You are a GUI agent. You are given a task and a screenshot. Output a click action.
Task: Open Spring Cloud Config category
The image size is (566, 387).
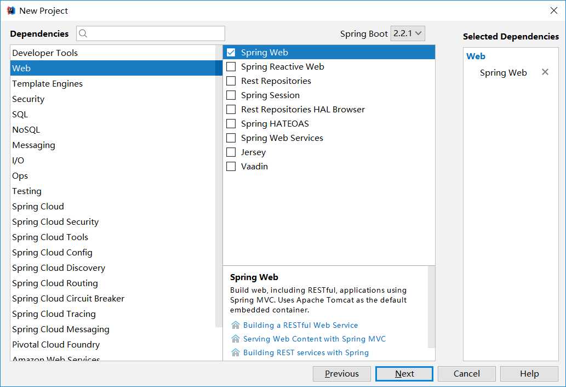click(113, 252)
